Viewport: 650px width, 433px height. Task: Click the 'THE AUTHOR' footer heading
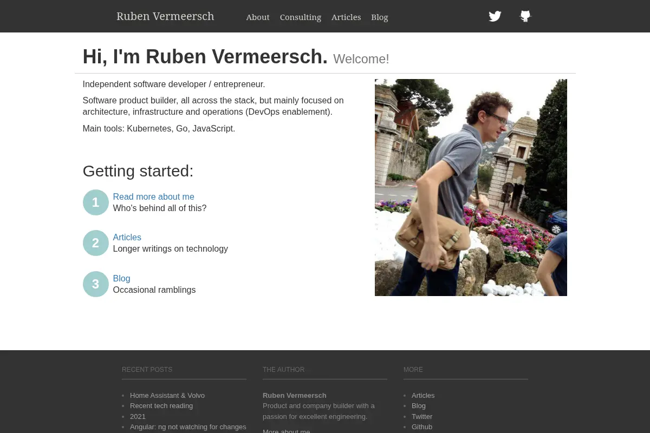click(283, 370)
